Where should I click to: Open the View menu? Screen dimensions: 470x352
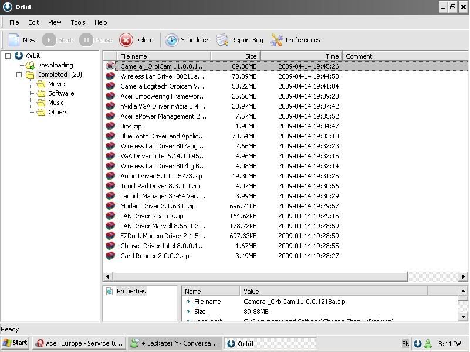(55, 22)
